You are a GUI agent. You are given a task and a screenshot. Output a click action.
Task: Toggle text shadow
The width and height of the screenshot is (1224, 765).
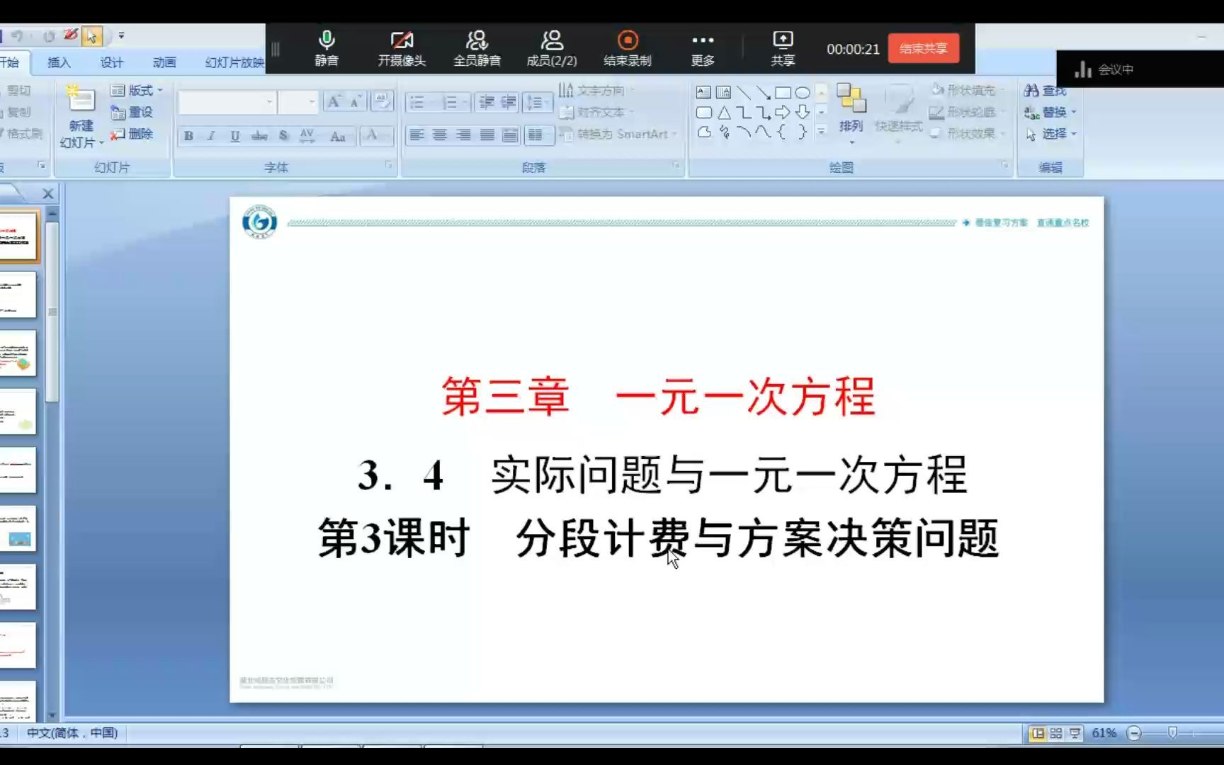(283, 136)
